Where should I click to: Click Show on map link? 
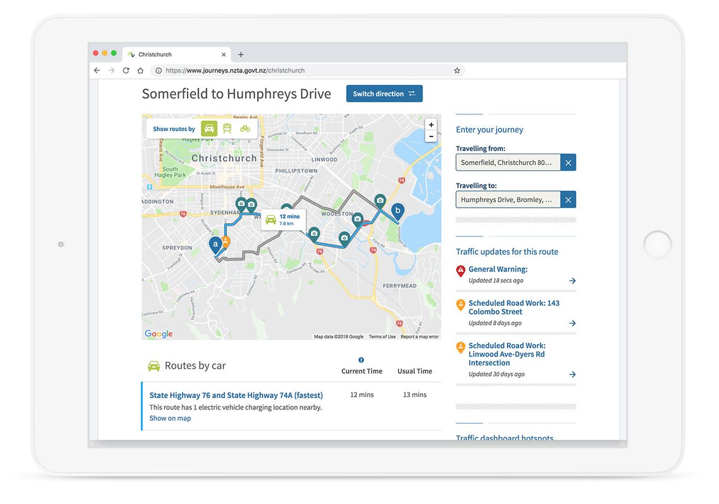170,418
